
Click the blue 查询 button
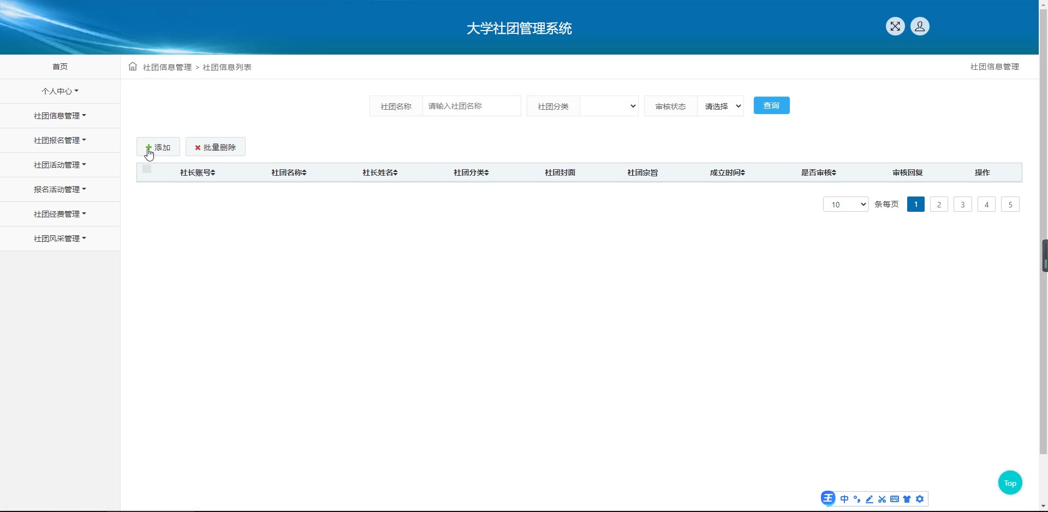771,105
